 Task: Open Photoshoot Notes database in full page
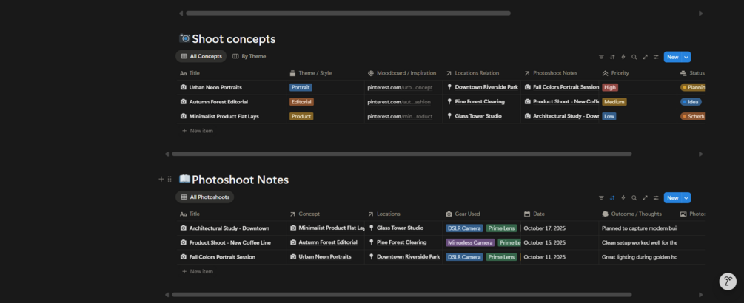646,198
